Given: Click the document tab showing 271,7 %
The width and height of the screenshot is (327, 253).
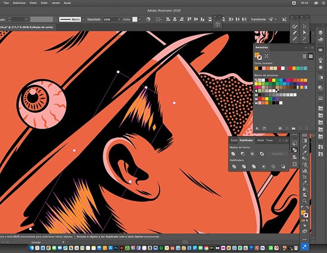Looking at the screenshot, I should click(26, 27).
